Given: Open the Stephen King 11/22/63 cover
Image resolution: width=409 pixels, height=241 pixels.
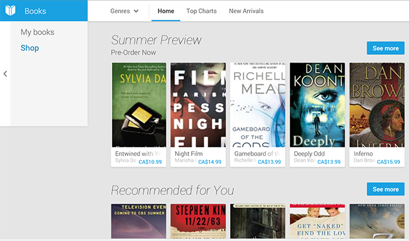Looking at the screenshot, I should pyautogui.click(x=198, y=221).
